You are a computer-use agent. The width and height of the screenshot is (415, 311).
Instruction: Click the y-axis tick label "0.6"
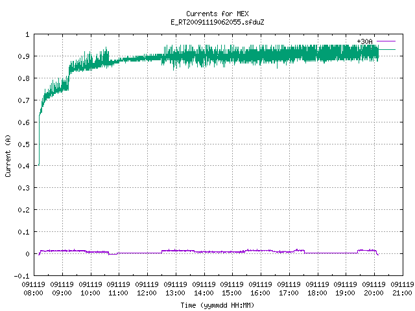tap(23, 122)
